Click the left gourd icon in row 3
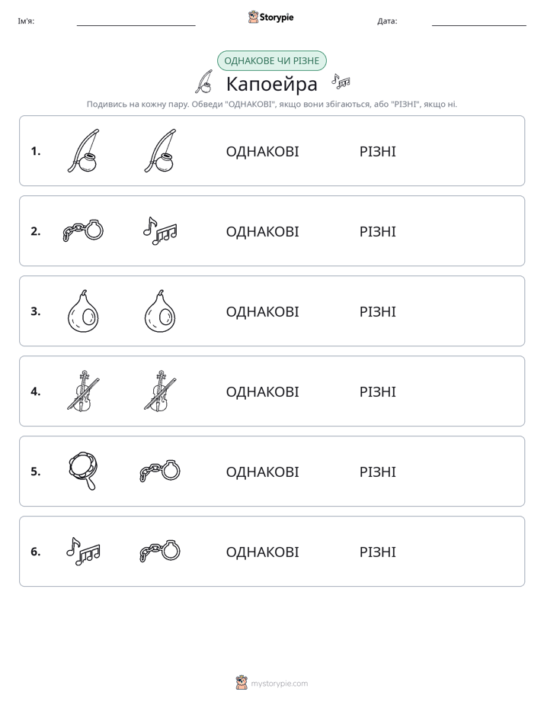This screenshot has width=544, height=705. (x=84, y=311)
